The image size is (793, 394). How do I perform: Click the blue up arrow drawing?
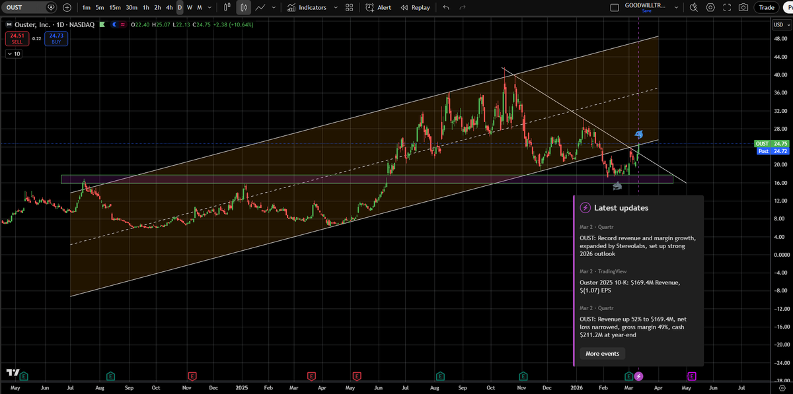coord(639,135)
